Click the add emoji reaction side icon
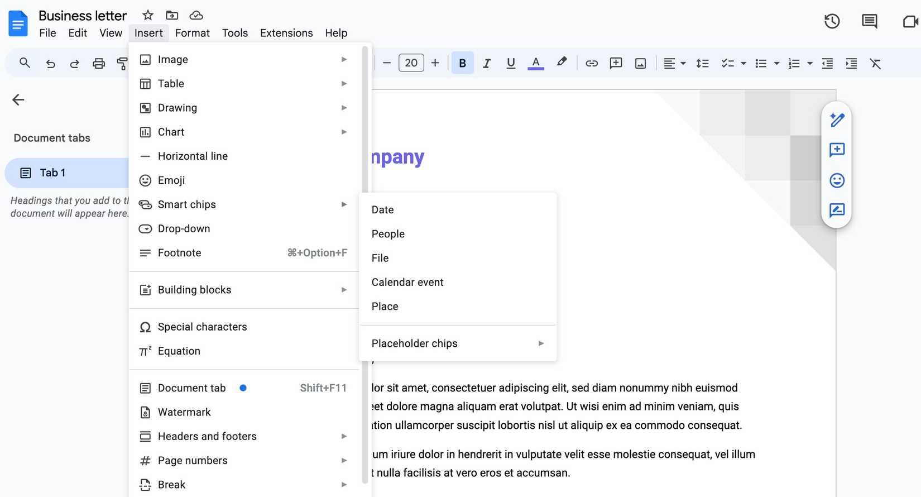 pyautogui.click(x=837, y=180)
